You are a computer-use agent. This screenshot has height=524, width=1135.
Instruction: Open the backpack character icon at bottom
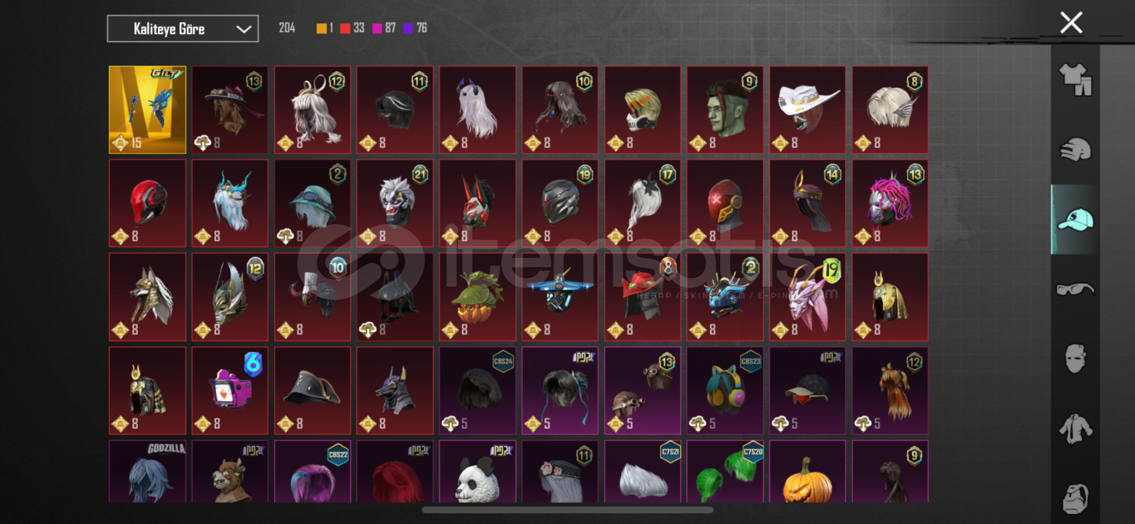(x=1075, y=498)
